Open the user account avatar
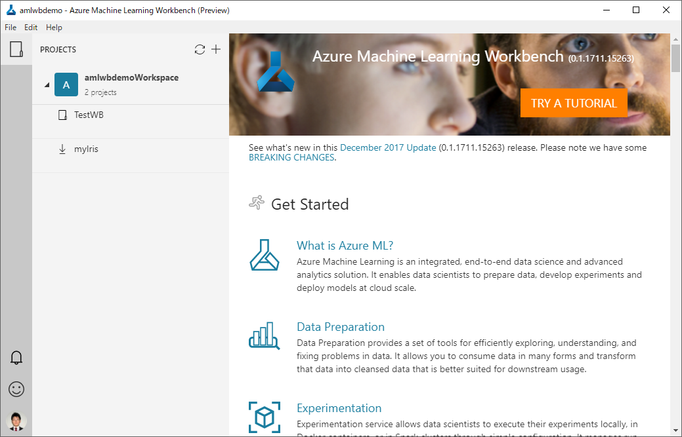 (16, 421)
